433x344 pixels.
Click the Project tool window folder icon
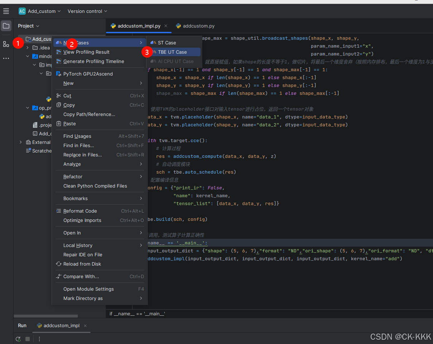click(x=6, y=26)
